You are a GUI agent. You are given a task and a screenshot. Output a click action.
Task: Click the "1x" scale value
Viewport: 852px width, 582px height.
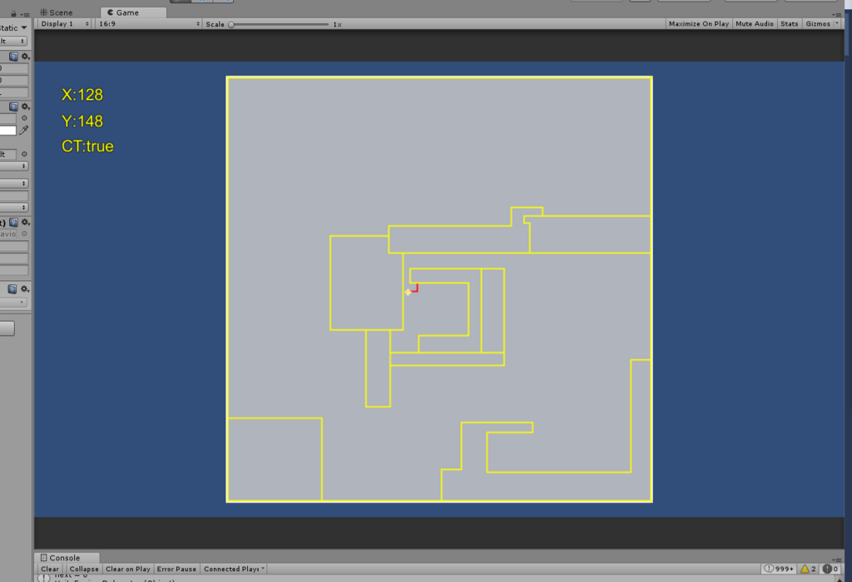[x=338, y=24]
